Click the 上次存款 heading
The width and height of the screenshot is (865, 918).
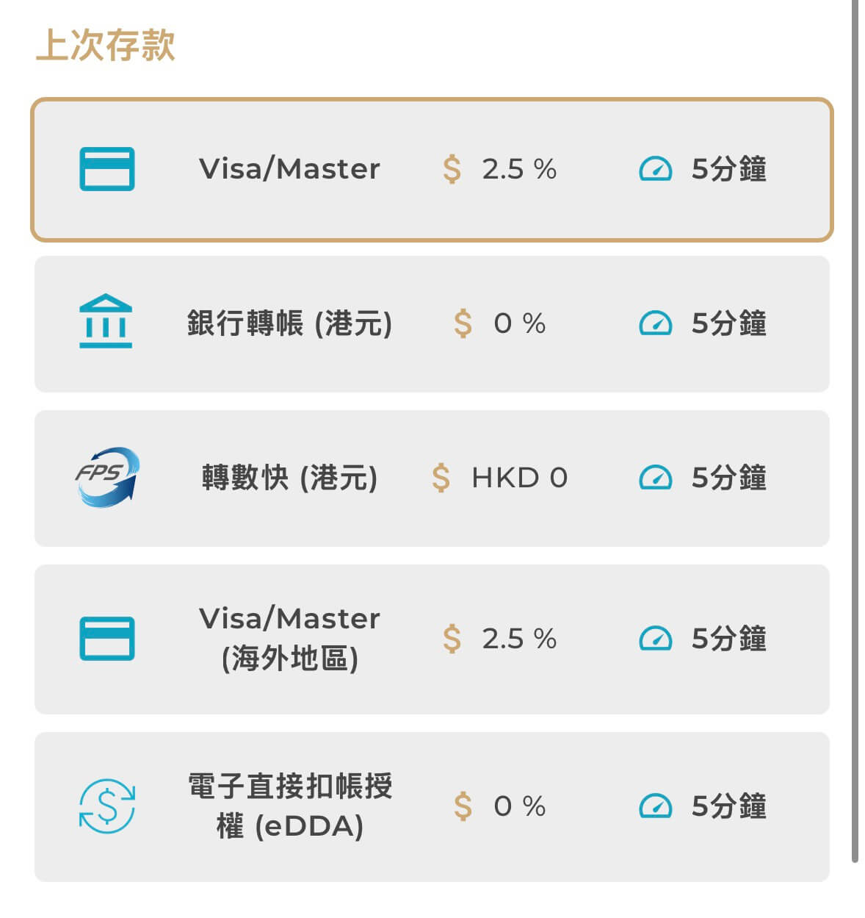[105, 45]
